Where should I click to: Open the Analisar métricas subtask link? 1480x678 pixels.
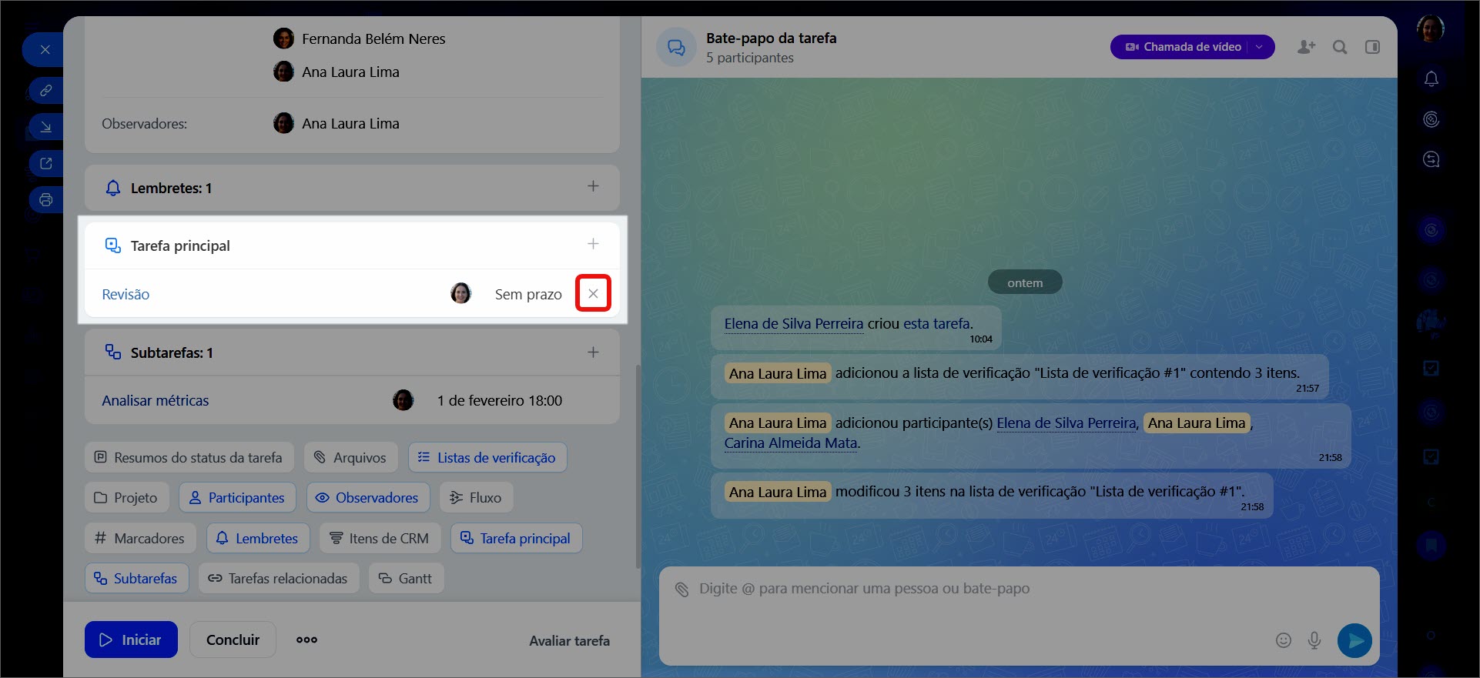coord(156,400)
